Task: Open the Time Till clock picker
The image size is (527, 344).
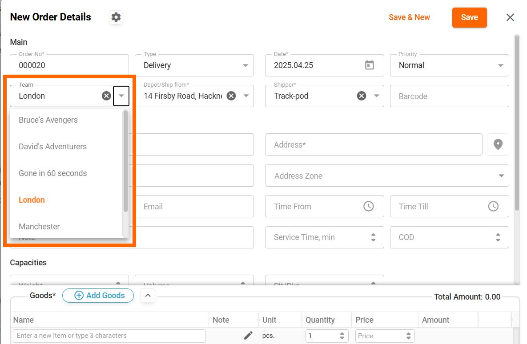Action: 493,206
